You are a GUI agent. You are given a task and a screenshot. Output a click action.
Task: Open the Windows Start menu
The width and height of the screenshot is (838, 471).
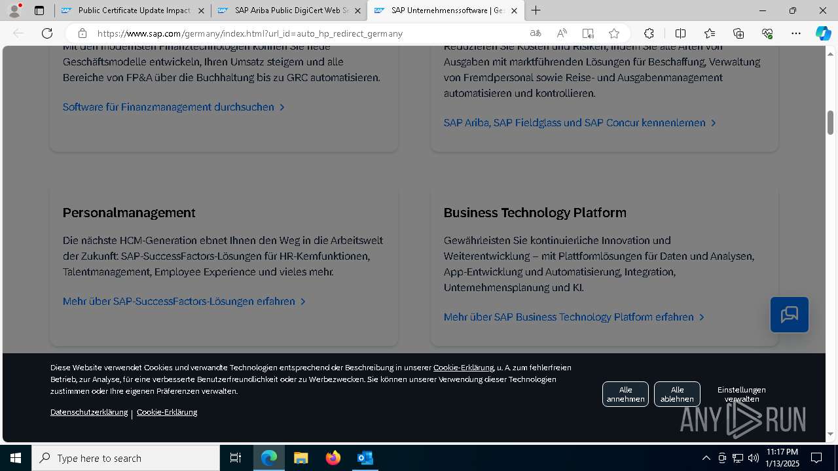(16, 458)
